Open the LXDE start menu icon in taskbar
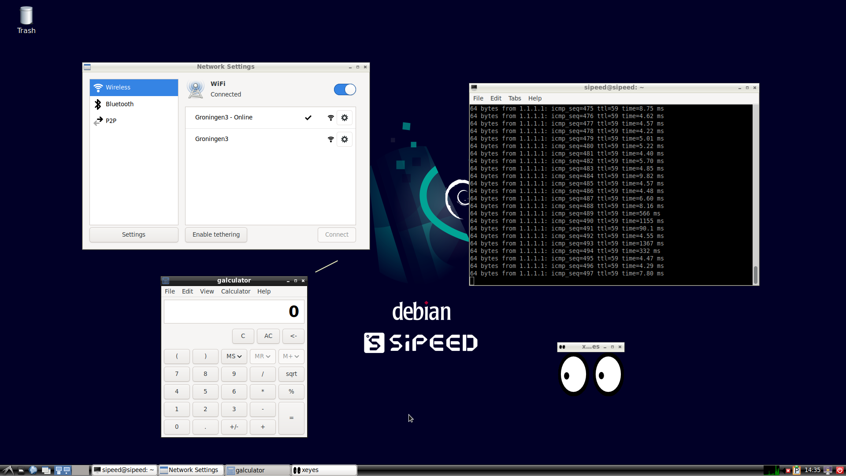This screenshot has width=846, height=476. (7, 470)
